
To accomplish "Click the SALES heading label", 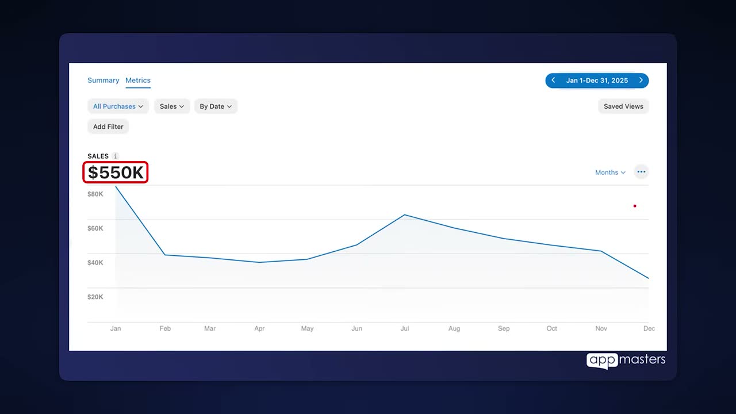I will [x=98, y=156].
